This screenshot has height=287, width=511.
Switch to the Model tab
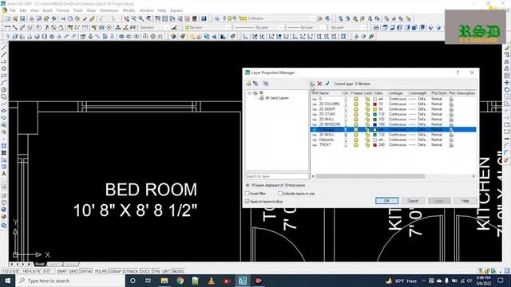(40, 264)
